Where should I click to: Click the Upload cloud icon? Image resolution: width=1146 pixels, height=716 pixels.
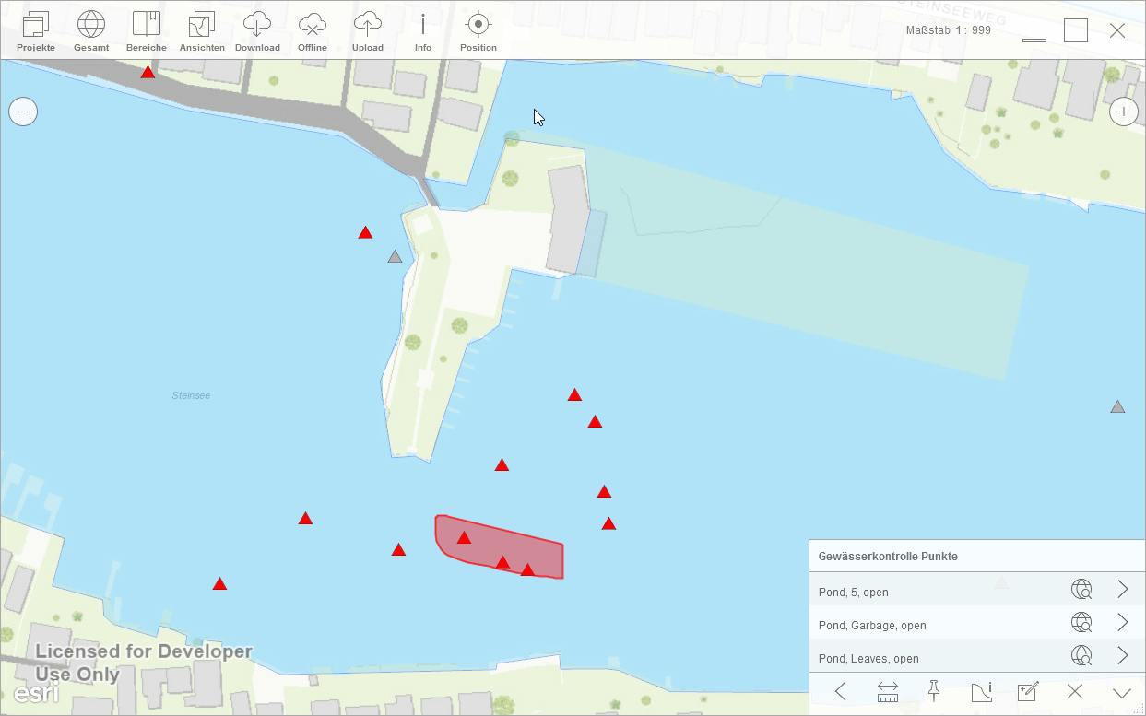(x=368, y=31)
